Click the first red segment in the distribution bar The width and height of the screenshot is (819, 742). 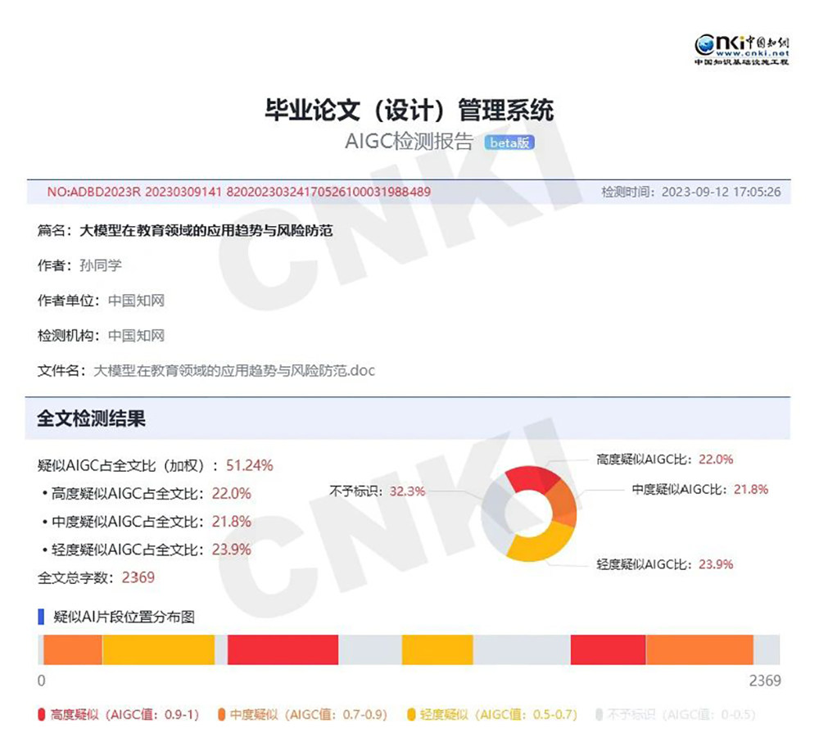click(x=283, y=649)
